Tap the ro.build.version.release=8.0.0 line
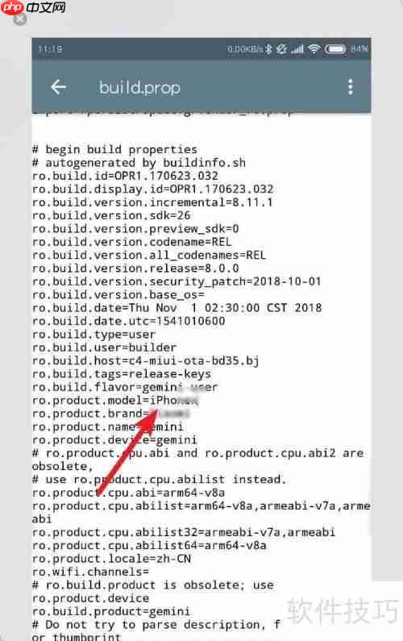 [135, 268]
